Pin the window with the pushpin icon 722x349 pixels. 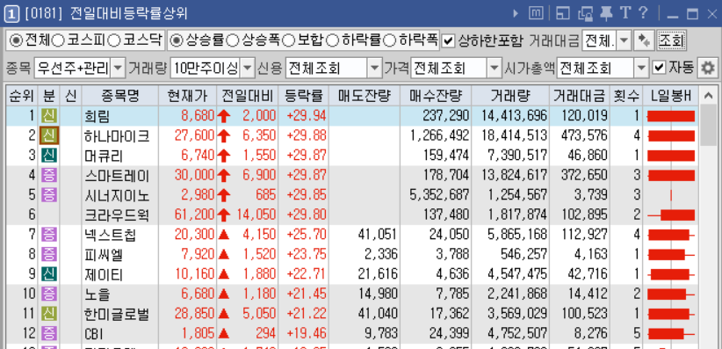point(605,14)
